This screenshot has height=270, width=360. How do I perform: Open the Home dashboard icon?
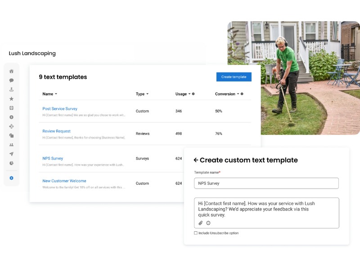pos(11,71)
